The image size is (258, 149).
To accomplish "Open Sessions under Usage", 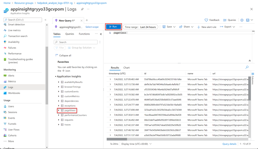I will coord(13,112).
